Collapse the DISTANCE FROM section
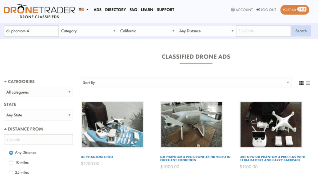The width and height of the screenshot is (318, 174). tap(24, 129)
